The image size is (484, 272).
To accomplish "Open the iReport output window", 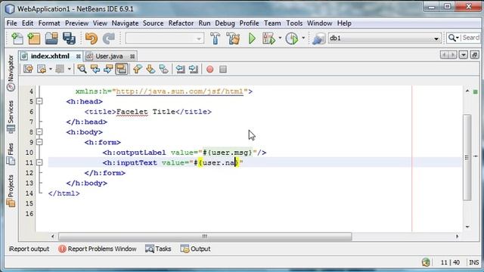I will point(29,249).
